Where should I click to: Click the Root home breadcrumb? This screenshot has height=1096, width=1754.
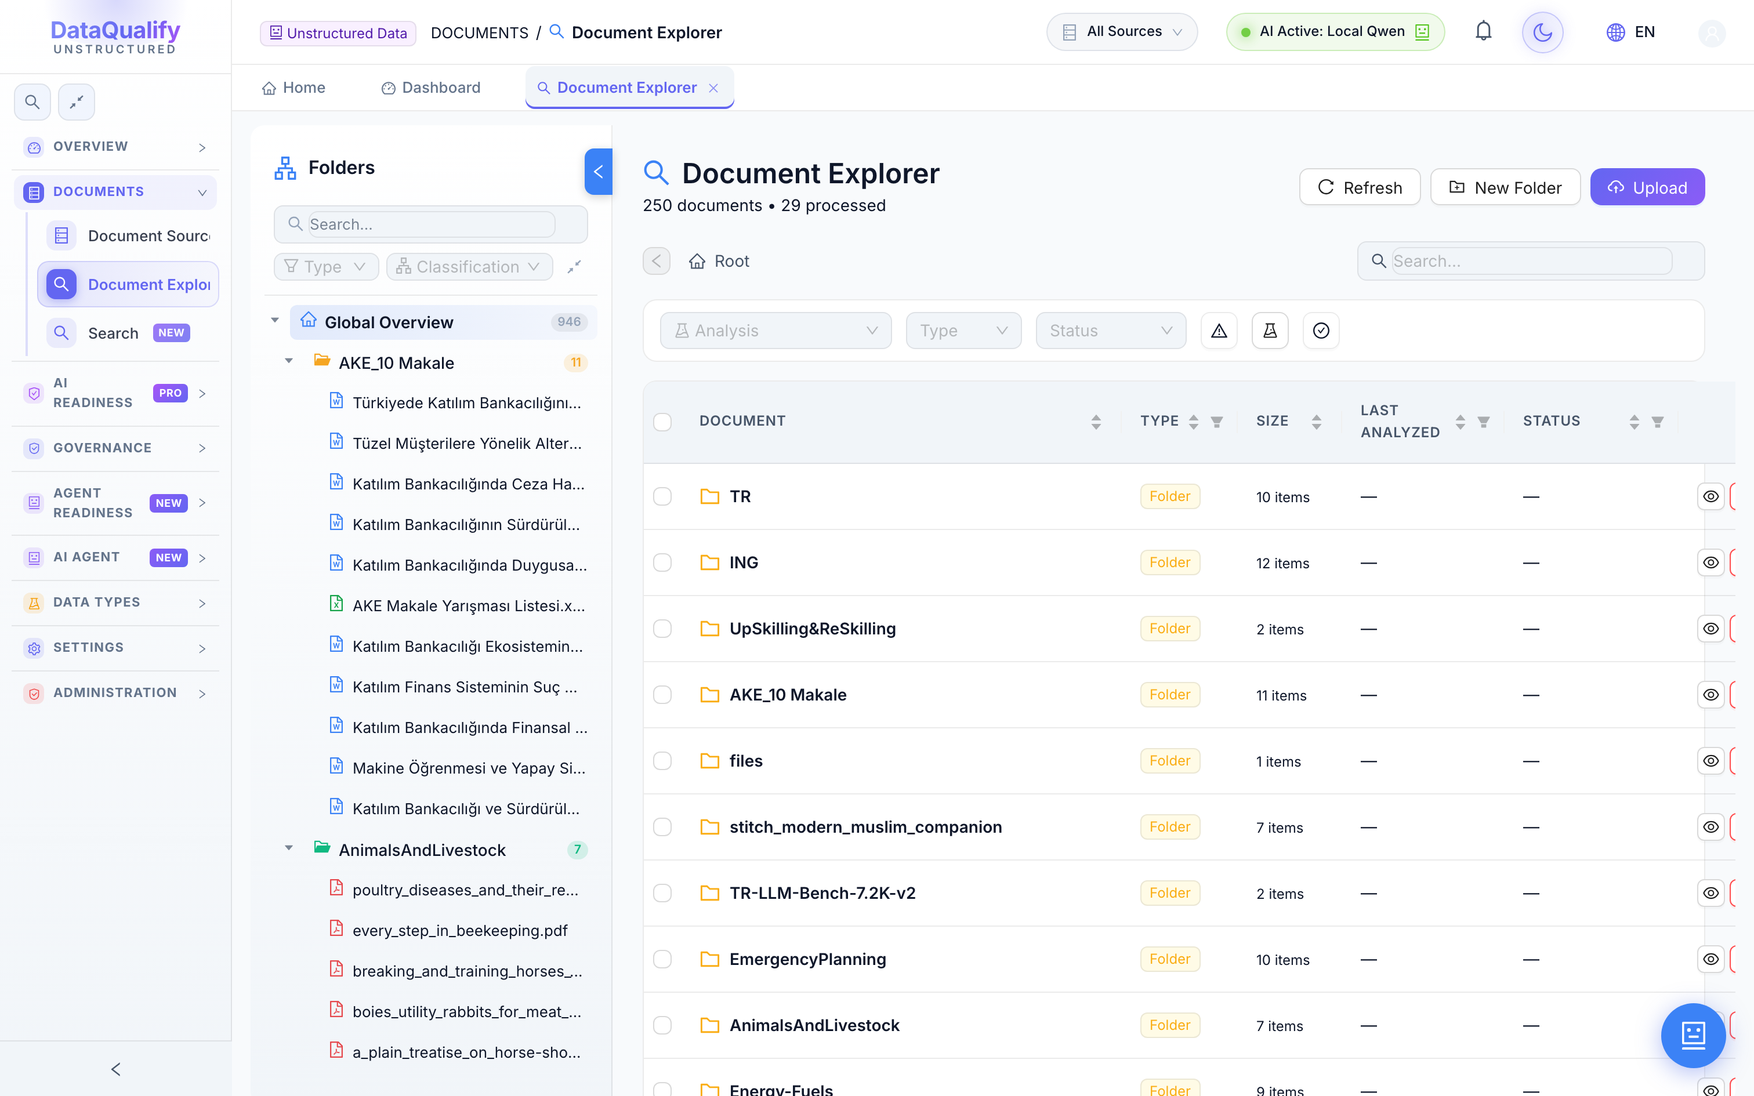pyautogui.click(x=719, y=261)
